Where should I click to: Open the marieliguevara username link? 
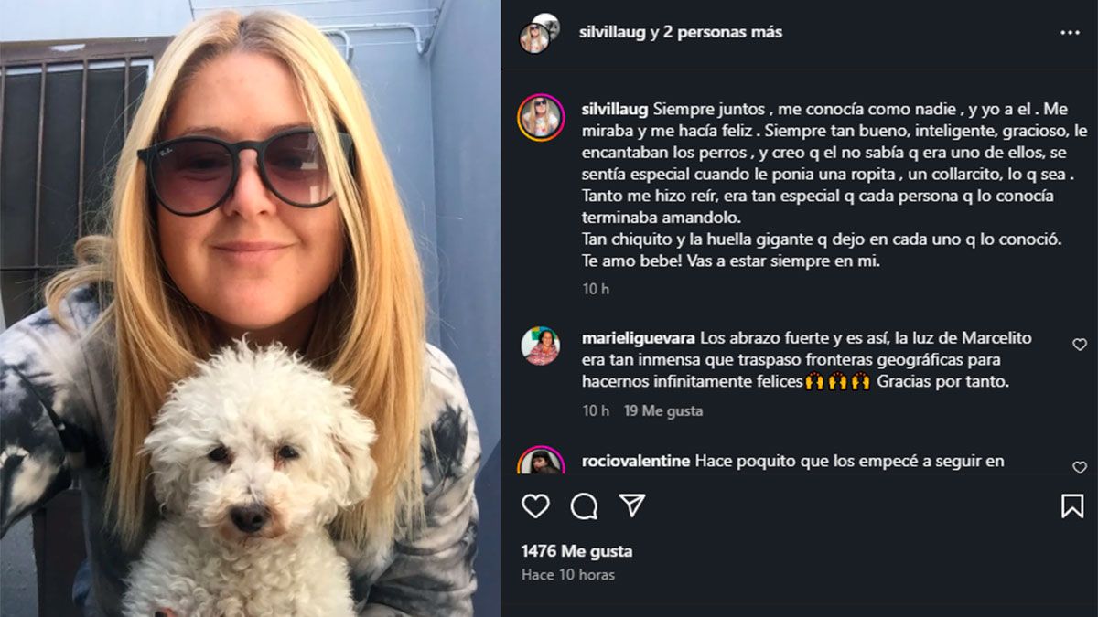639,337
